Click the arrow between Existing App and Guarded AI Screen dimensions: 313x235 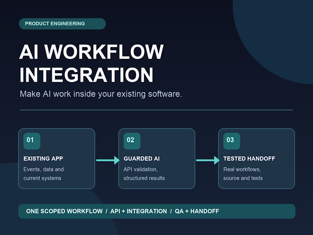coord(108,160)
